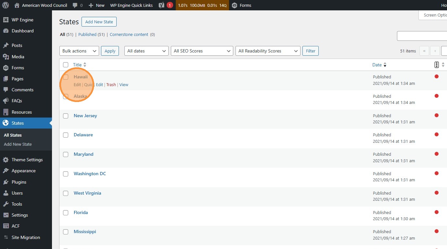The height and width of the screenshot is (249, 447).
Task: Open Media through its sidebar icon
Action: tap(6, 57)
